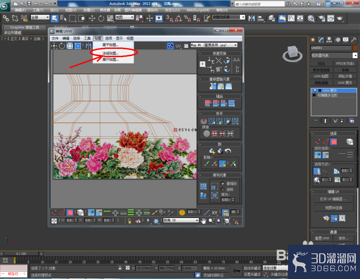Toggle the lightbulb of UVW 展开 modifier
This screenshot has width=360, height=279.
coord(315,90)
